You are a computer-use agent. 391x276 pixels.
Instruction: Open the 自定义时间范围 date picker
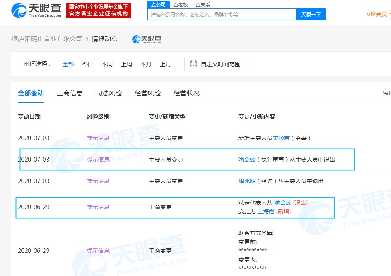pyautogui.click(x=216, y=64)
